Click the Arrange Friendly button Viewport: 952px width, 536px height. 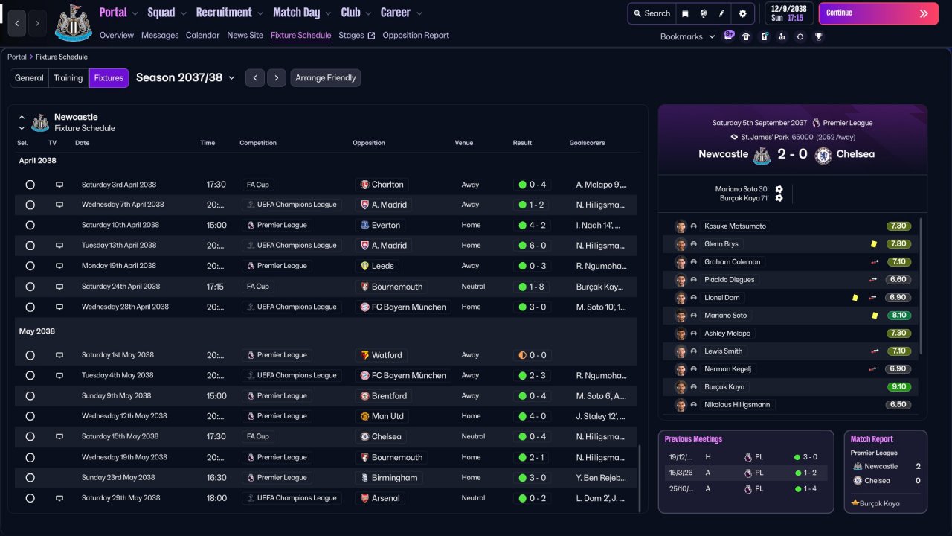coord(326,78)
